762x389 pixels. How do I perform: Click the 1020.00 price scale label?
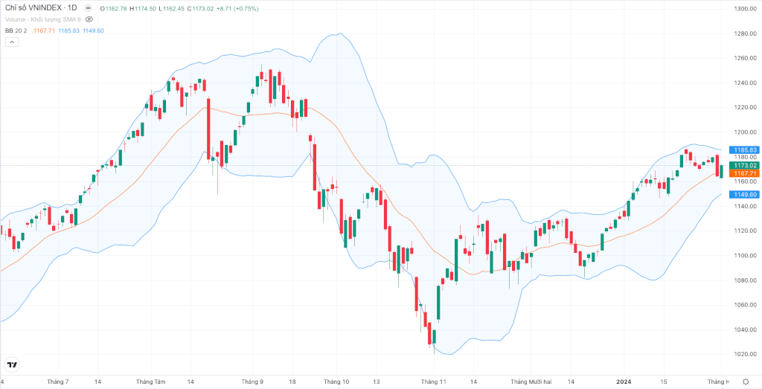[745, 354]
